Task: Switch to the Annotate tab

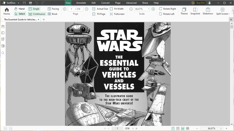Action: (x=81, y=3)
